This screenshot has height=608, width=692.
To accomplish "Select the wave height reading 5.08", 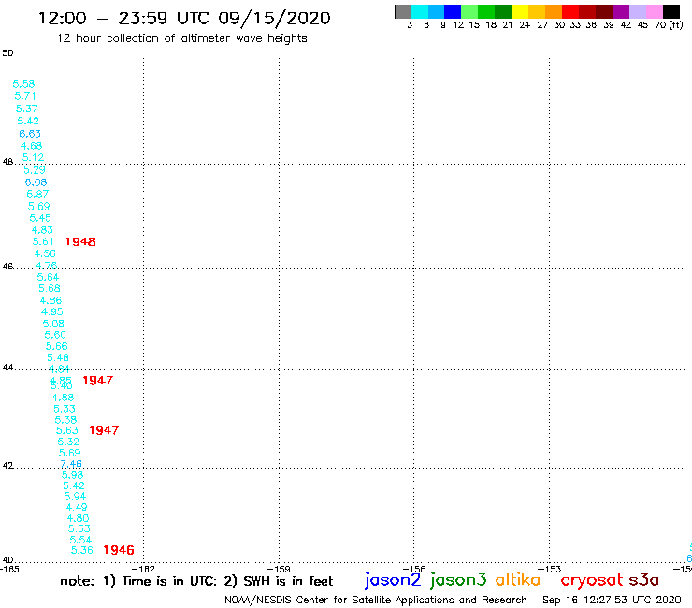I will point(53,324).
